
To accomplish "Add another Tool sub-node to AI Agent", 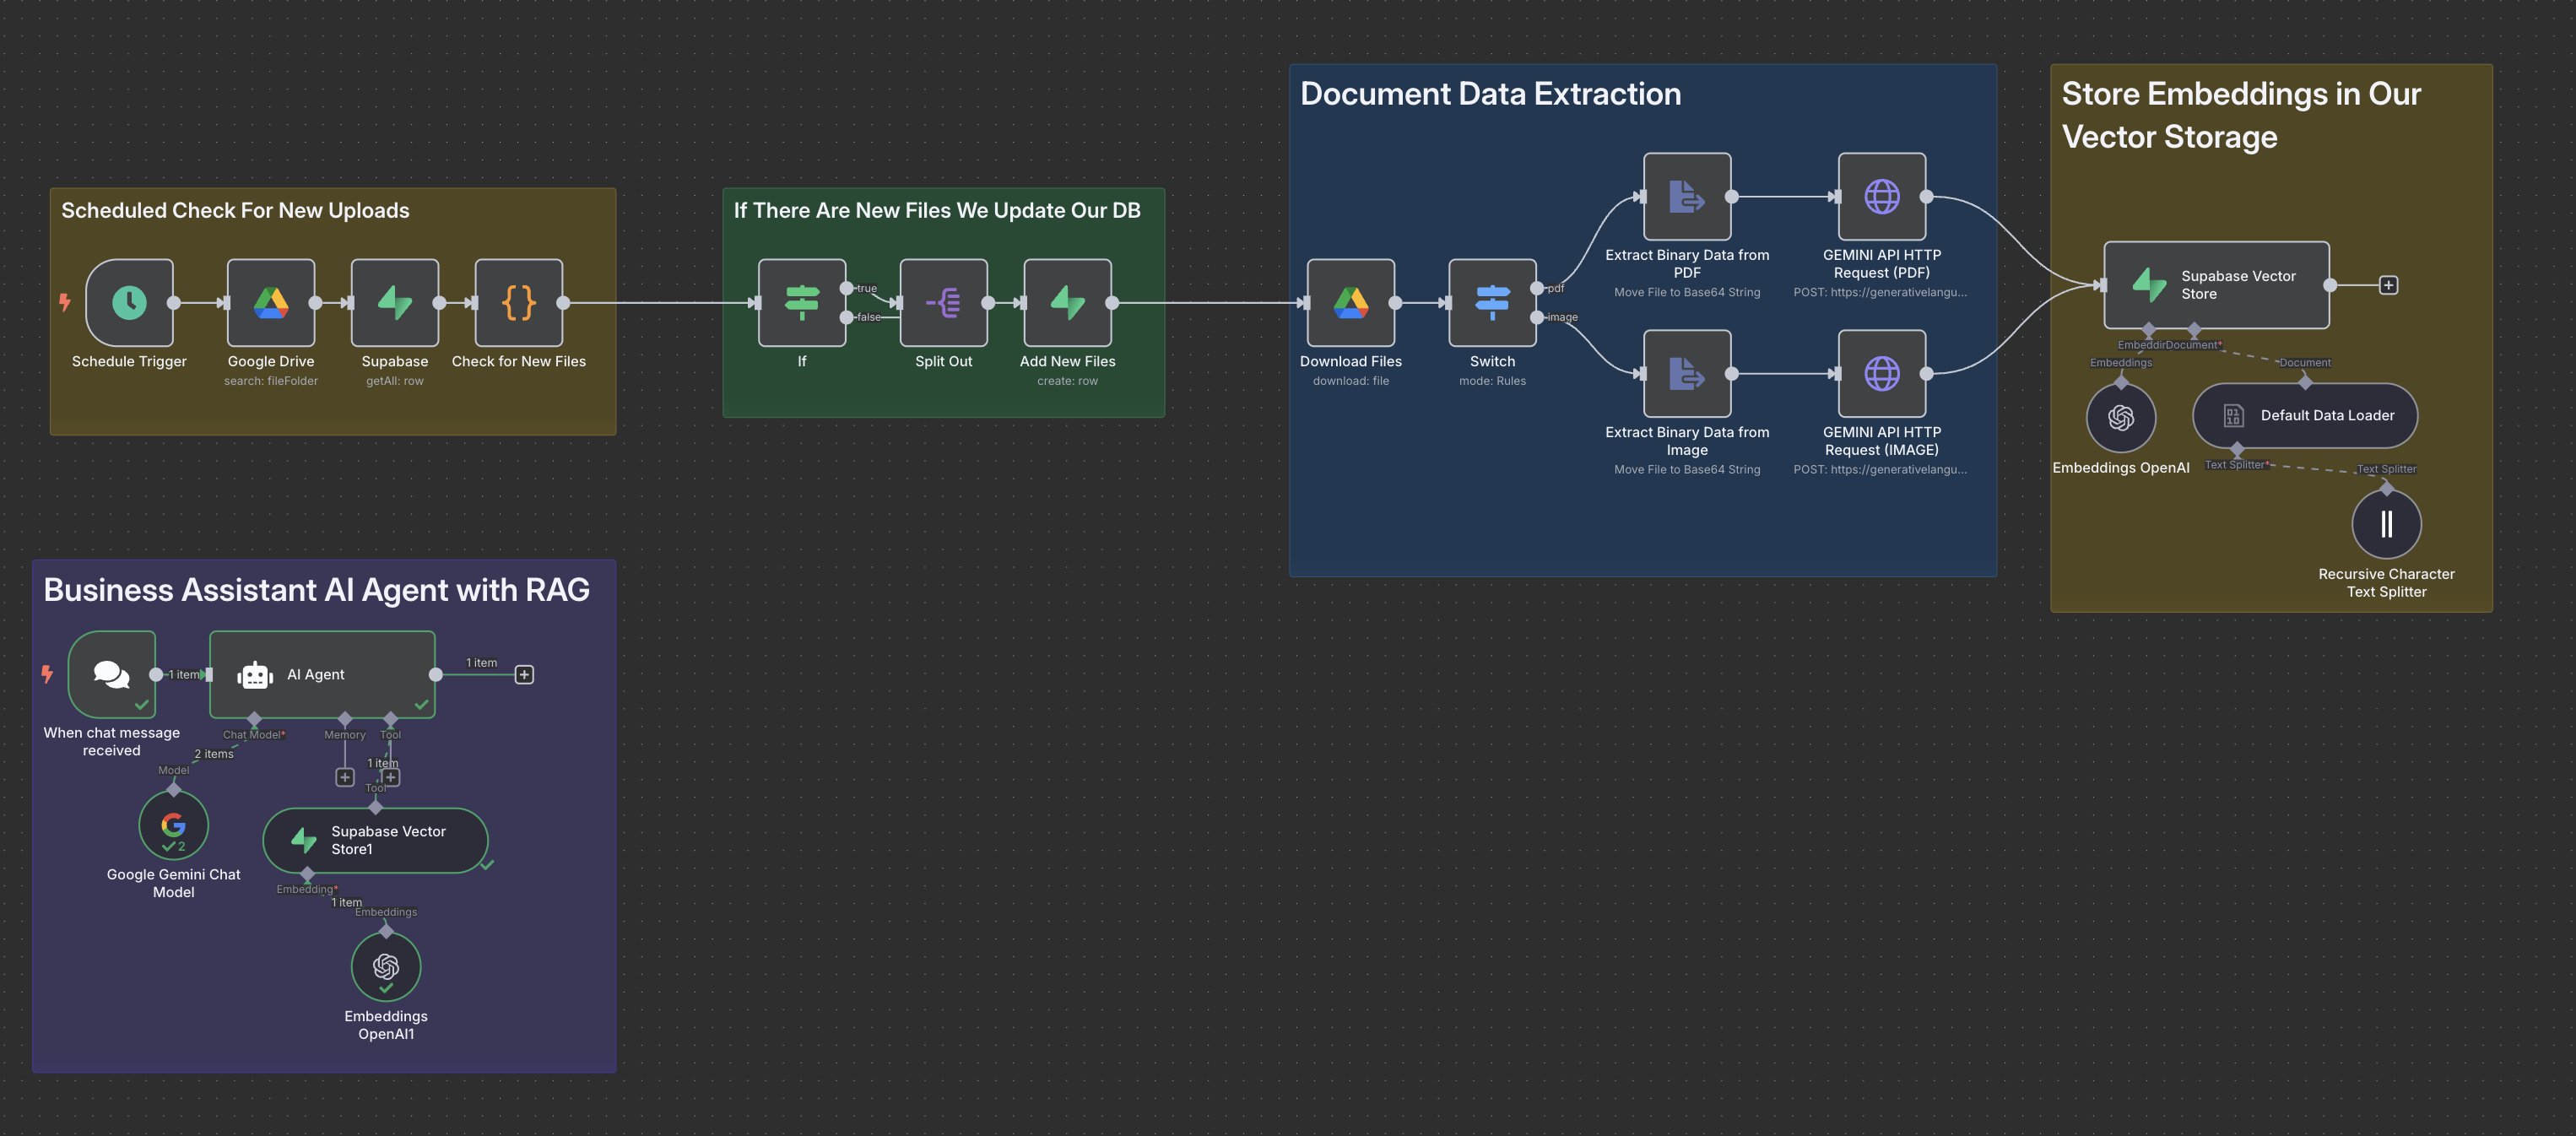I will (x=391, y=777).
